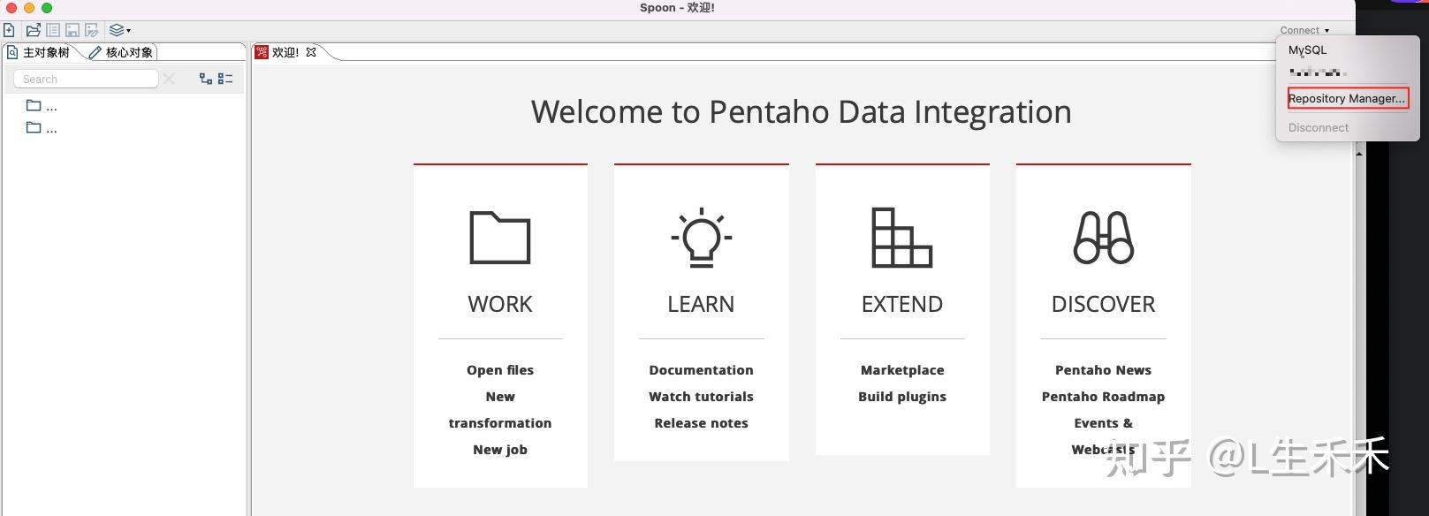Open the Open files link
Viewport: 1429px width, 516px height.
500,370
